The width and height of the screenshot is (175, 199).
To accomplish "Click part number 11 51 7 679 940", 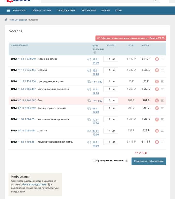I will pyautogui.click(x=27, y=59).
